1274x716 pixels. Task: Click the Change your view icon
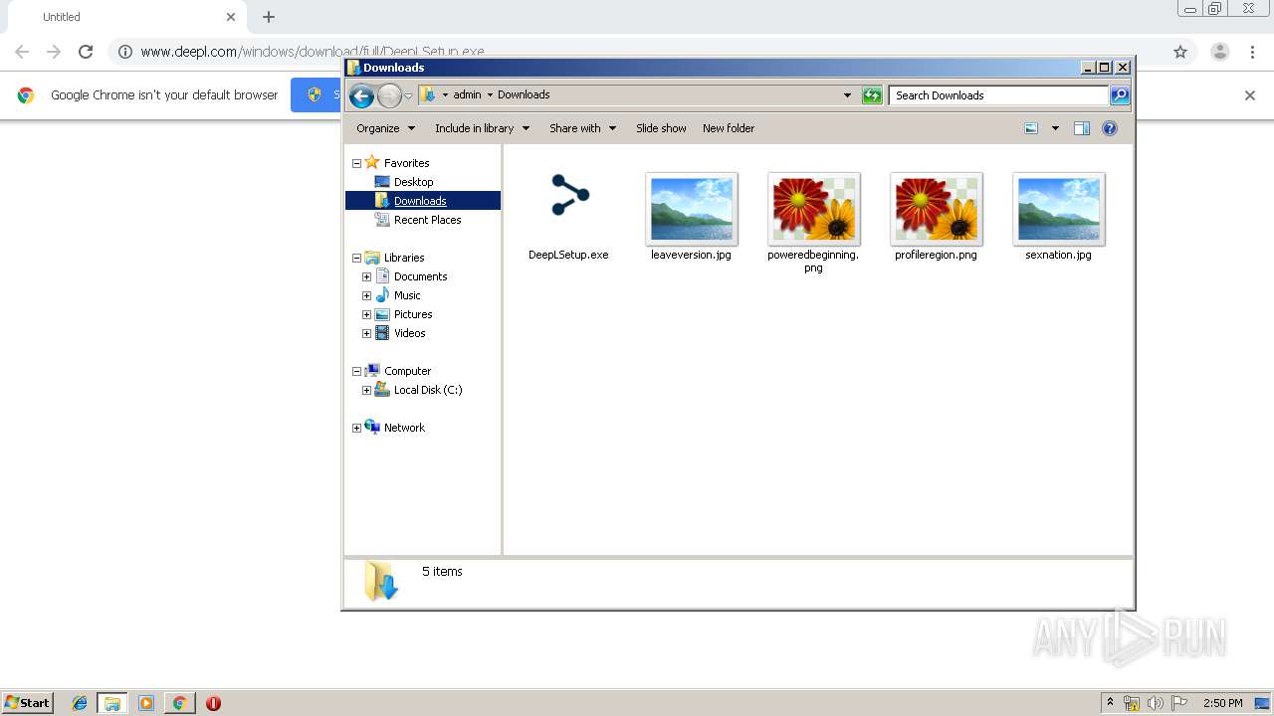[1031, 128]
